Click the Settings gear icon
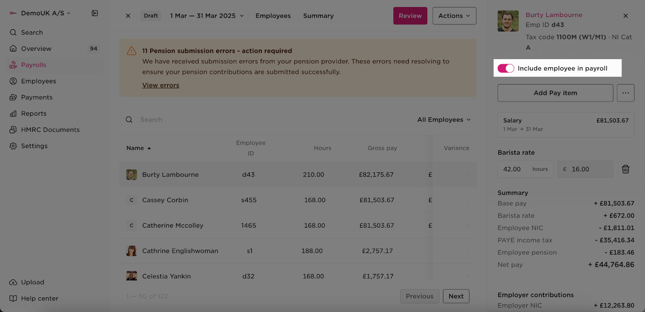The width and height of the screenshot is (645, 312). (13, 146)
